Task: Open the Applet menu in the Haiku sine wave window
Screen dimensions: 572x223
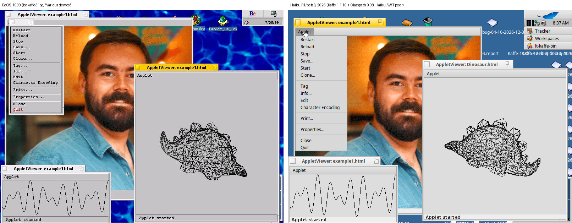Action: [x=299, y=170]
